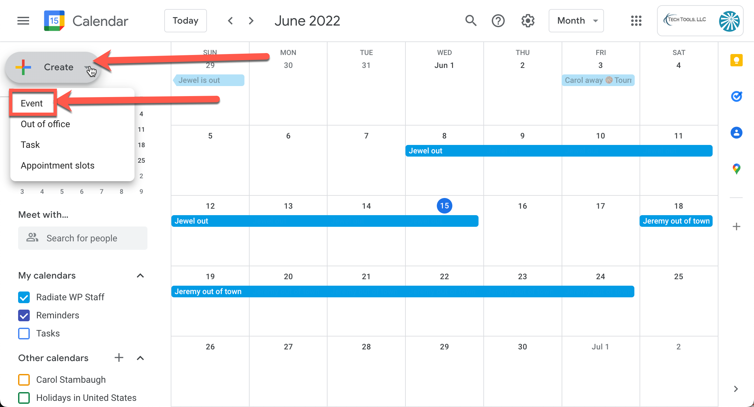This screenshot has height=407, width=754.
Task: Open Google Maps side panel icon
Action: click(x=736, y=169)
